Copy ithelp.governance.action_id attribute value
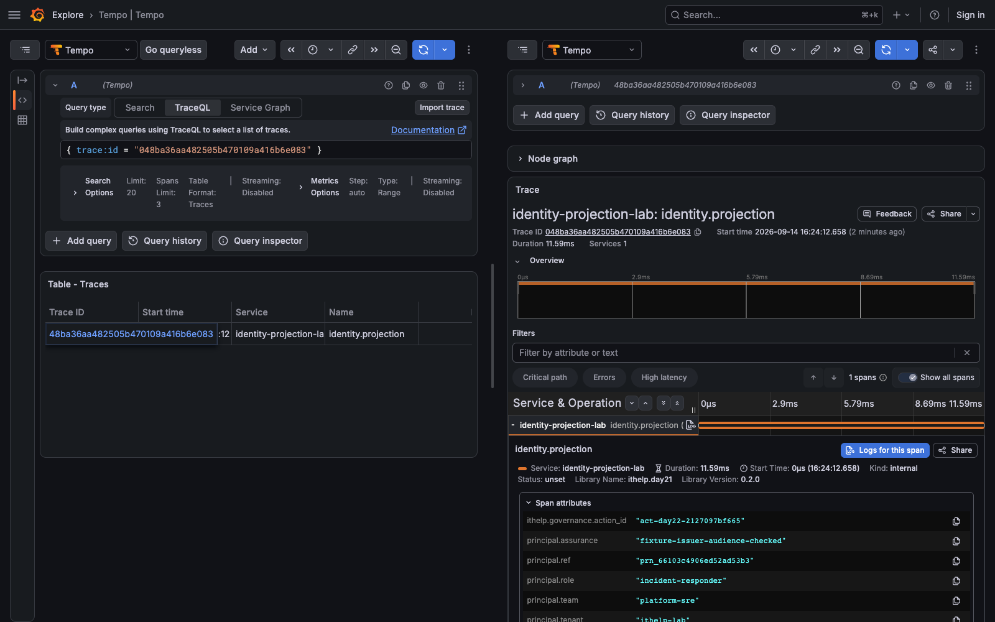Viewport: 995px width, 622px height. click(x=956, y=521)
